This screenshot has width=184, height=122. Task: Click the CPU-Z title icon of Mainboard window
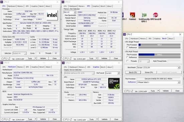(2, 63)
